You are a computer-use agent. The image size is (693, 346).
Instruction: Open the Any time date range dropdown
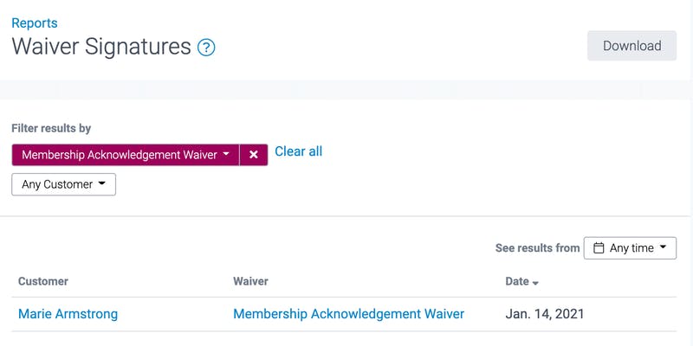pos(630,248)
